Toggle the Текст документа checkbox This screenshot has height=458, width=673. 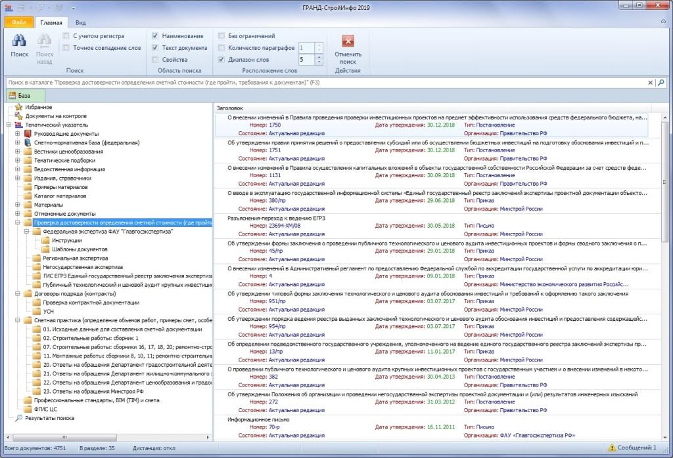pos(155,48)
